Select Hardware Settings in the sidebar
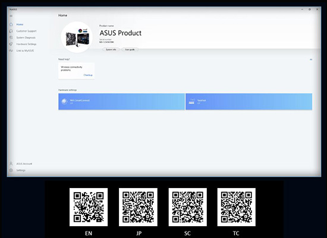This screenshot has width=327, height=238. 26,44
